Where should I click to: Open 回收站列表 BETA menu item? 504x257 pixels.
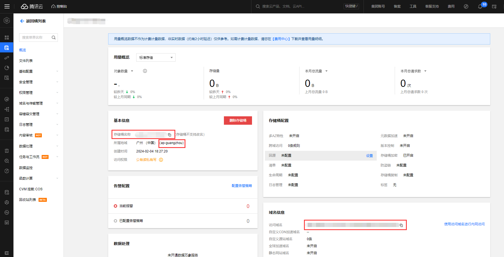pyautogui.click(x=33, y=200)
